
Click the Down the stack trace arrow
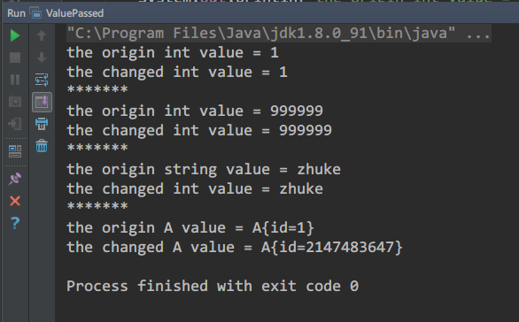point(42,57)
